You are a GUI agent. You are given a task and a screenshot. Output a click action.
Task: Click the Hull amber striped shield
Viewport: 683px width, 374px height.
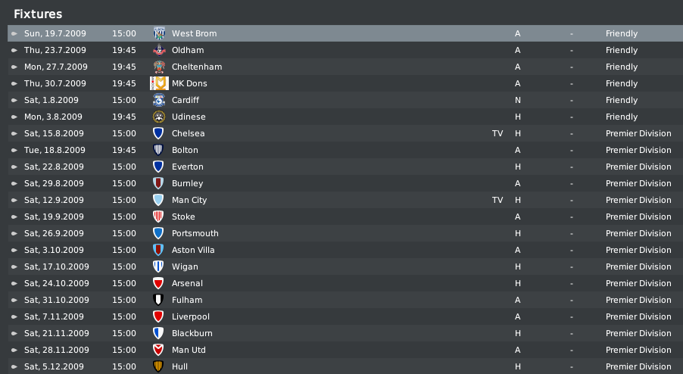click(x=158, y=366)
